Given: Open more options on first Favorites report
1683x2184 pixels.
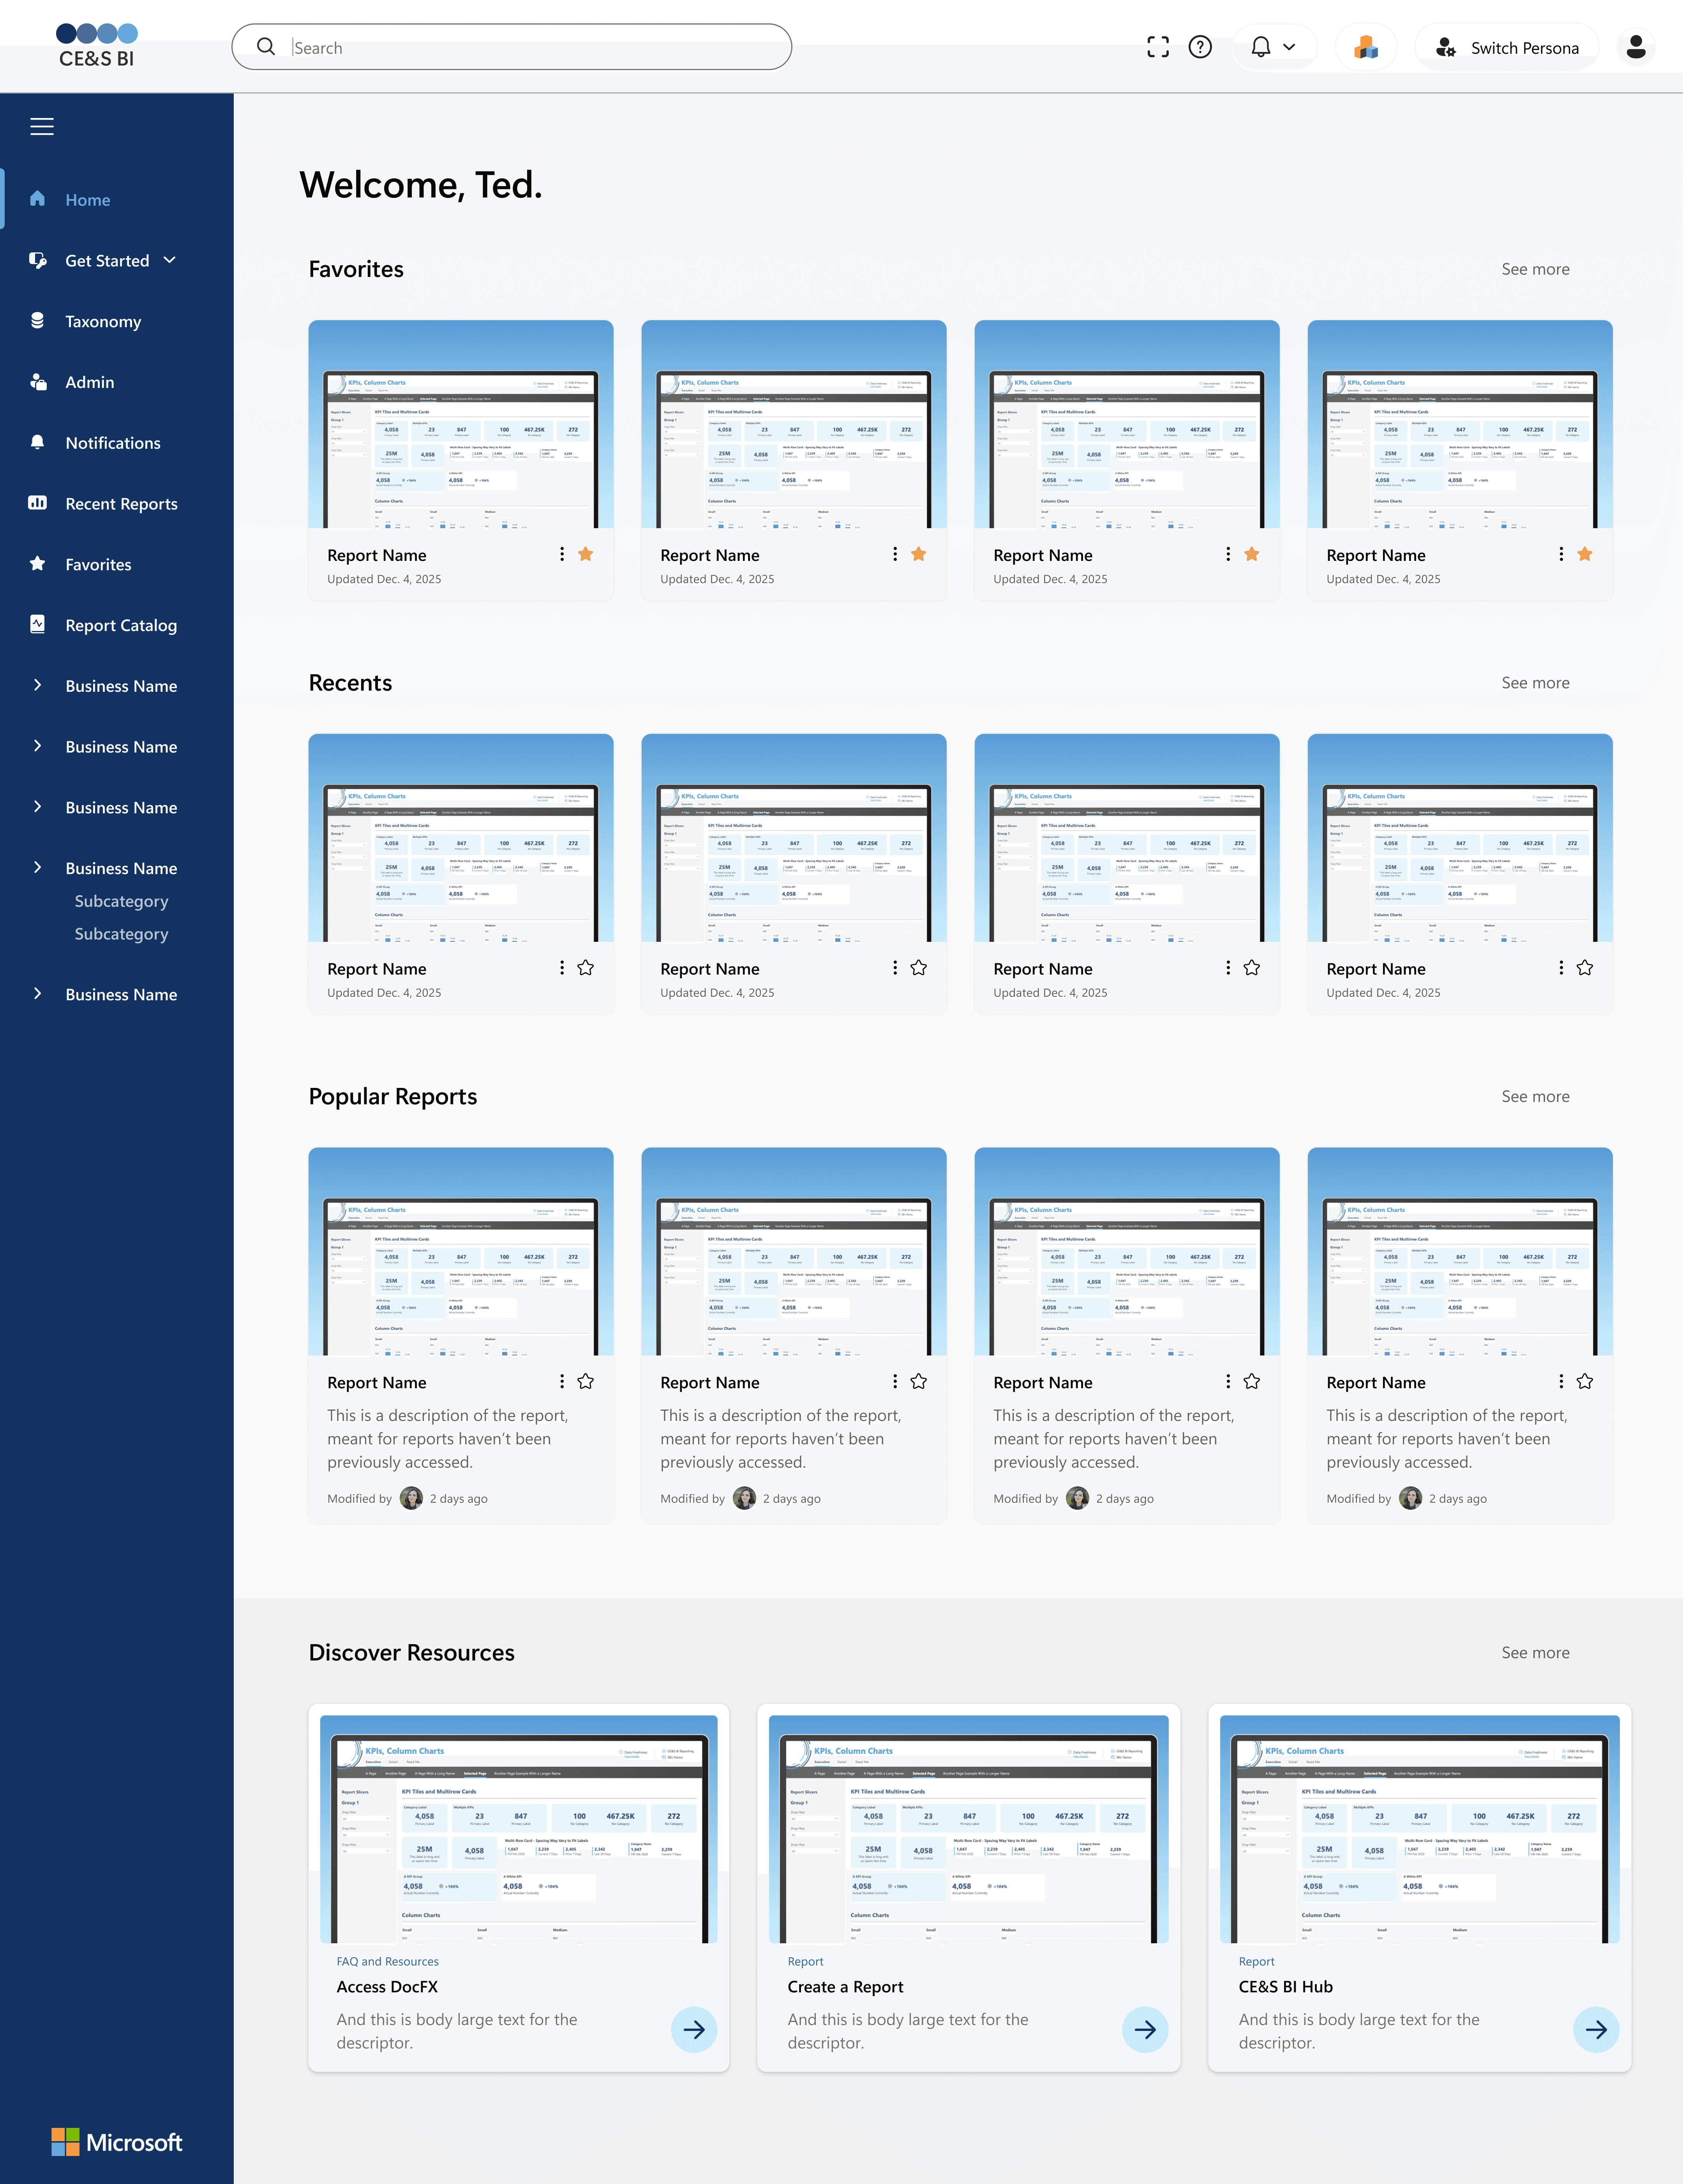Looking at the screenshot, I should point(562,554).
